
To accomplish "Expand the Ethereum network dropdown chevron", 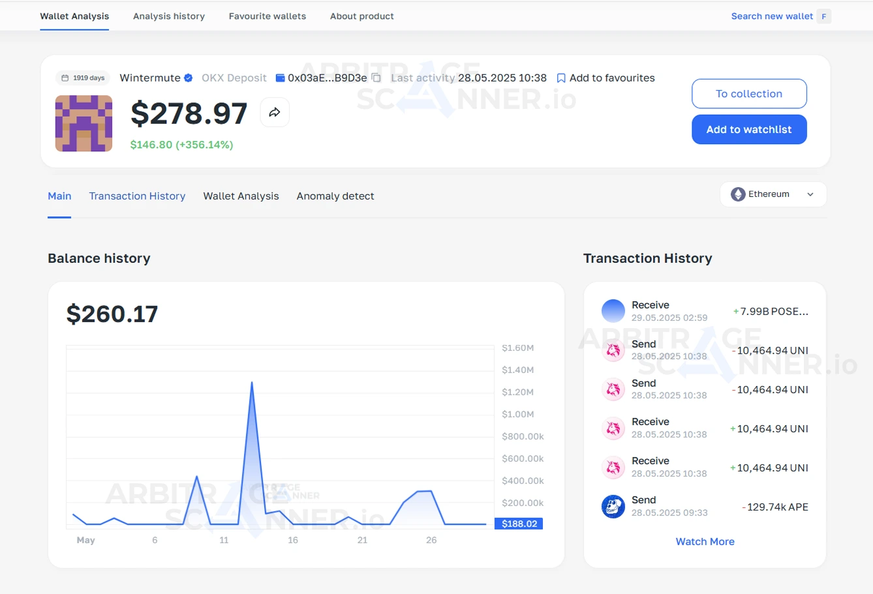I will [x=810, y=194].
